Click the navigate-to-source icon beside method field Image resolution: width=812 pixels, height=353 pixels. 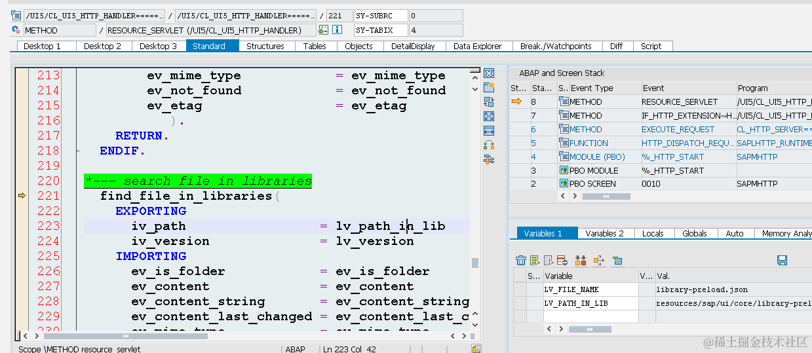tap(323, 30)
